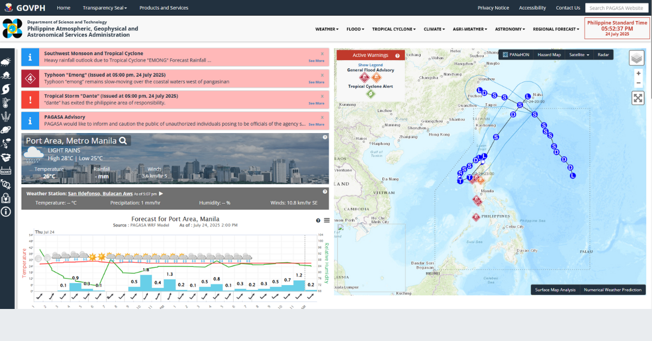Open the sidebar icon showing a person under a storm cloud
The height and width of the screenshot is (341, 652).
point(7,143)
